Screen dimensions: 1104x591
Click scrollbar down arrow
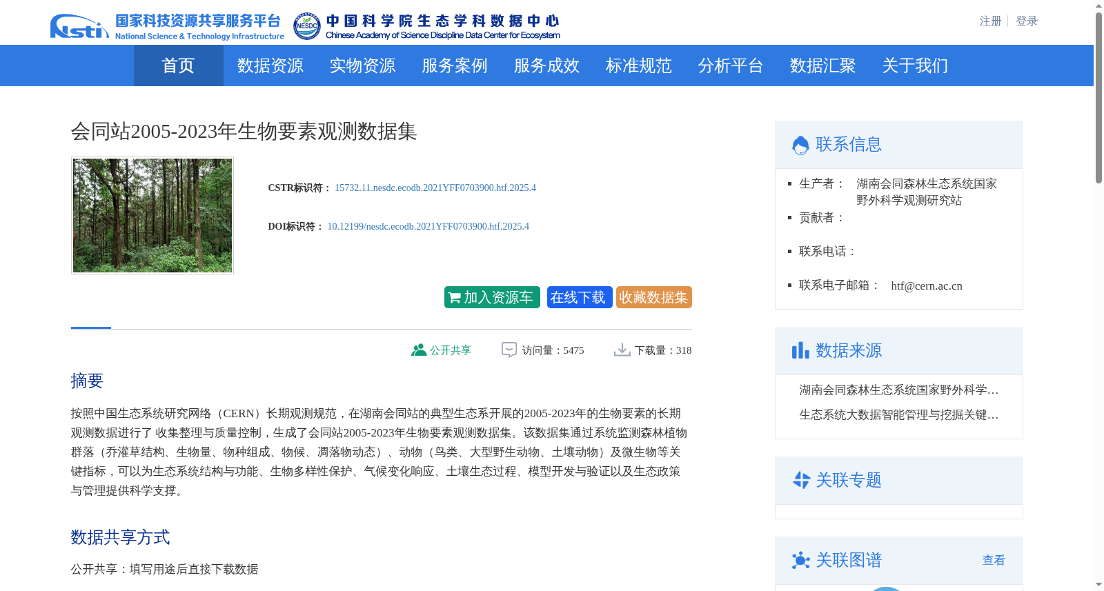(x=1098, y=585)
